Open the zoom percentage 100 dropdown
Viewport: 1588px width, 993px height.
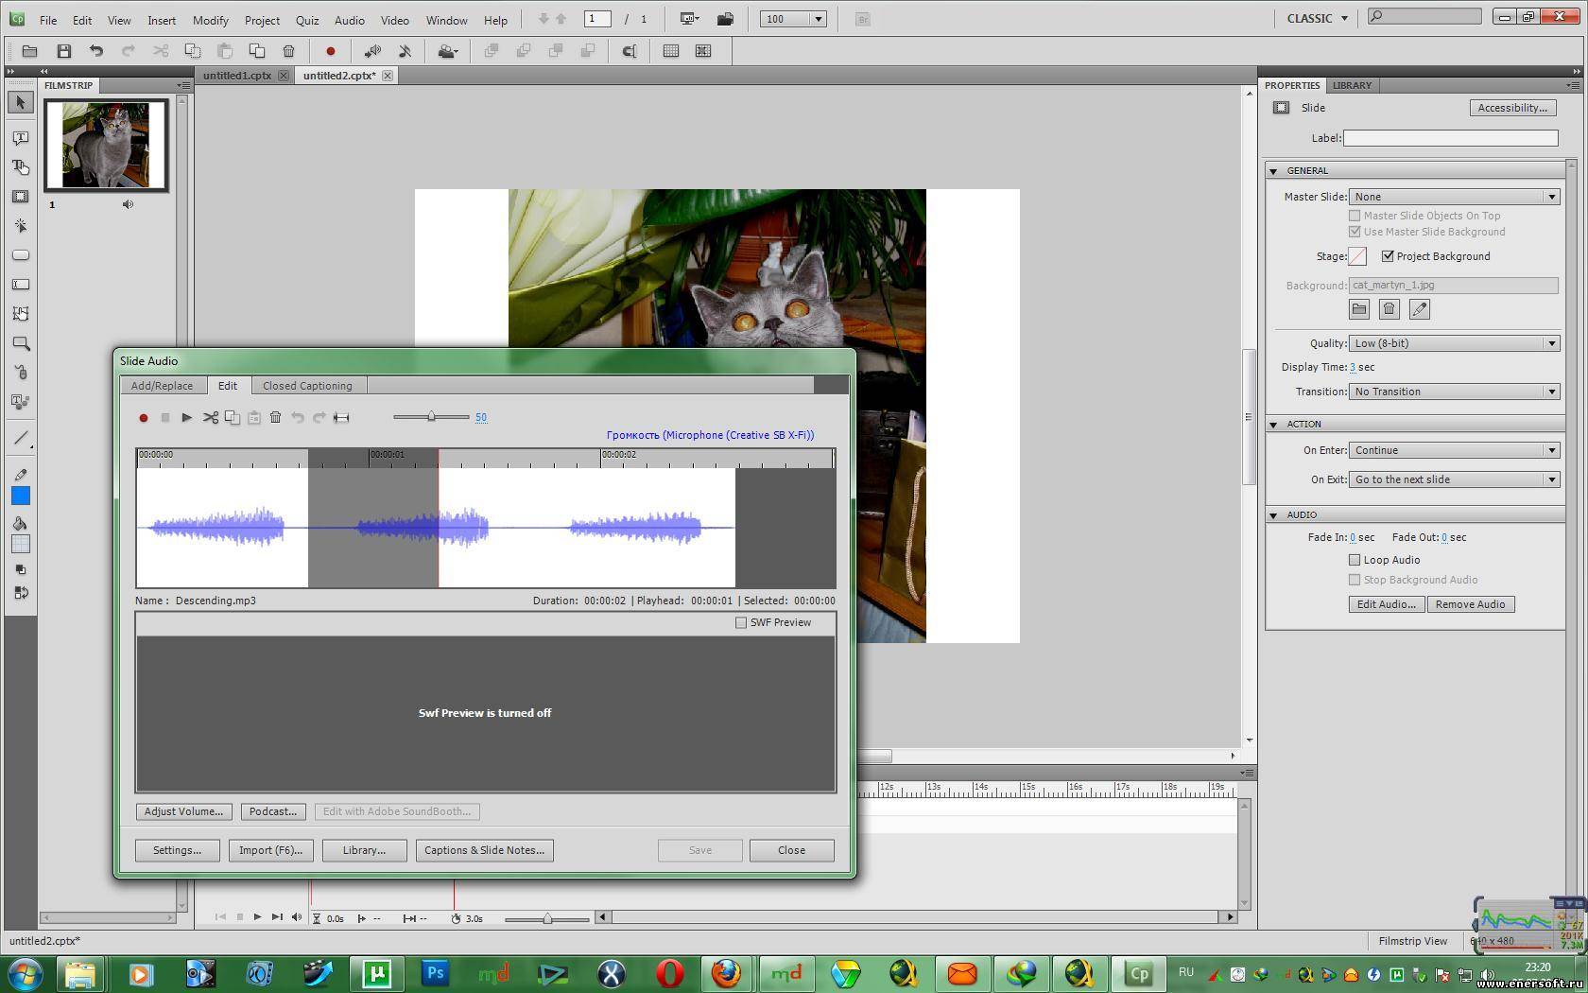click(819, 19)
